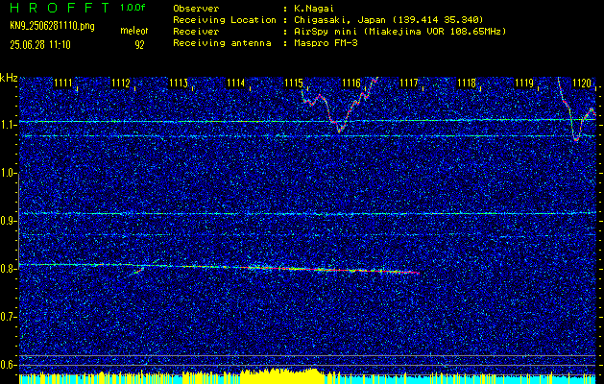Click the 1120 time marker
Image resolution: width=604 pixels, height=384 pixels.
pyautogui.click(x=582, y=83)
